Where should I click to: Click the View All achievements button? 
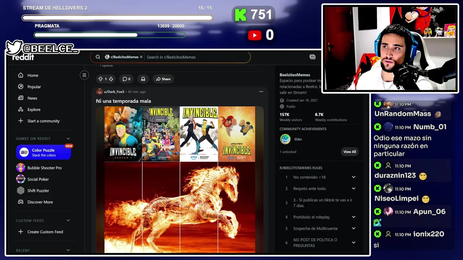349,152
